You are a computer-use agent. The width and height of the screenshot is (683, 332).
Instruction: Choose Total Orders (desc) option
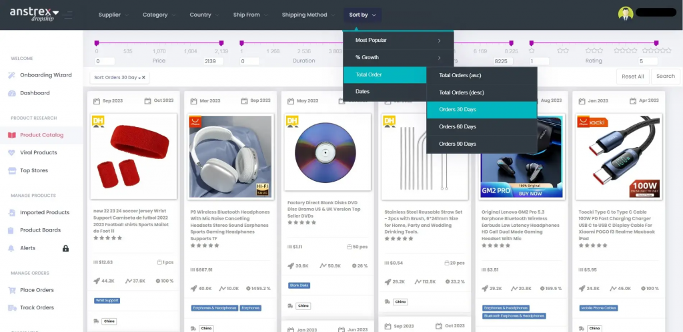tap(460, 92)
